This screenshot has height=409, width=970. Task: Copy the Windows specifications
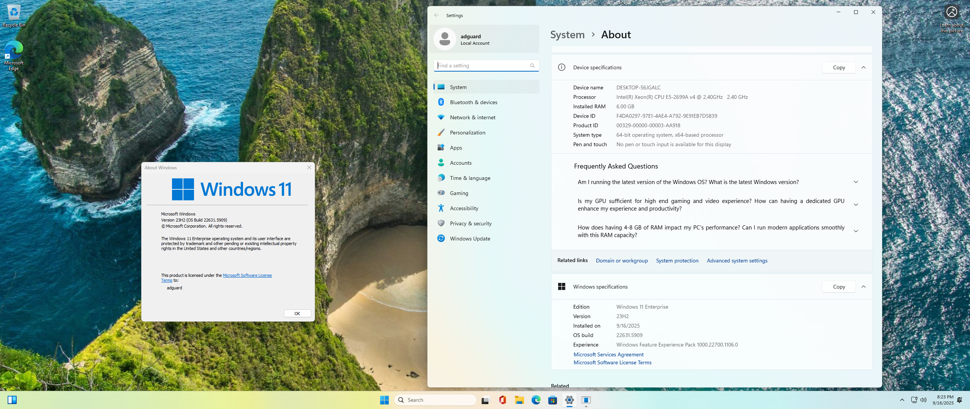coord(839,287)
